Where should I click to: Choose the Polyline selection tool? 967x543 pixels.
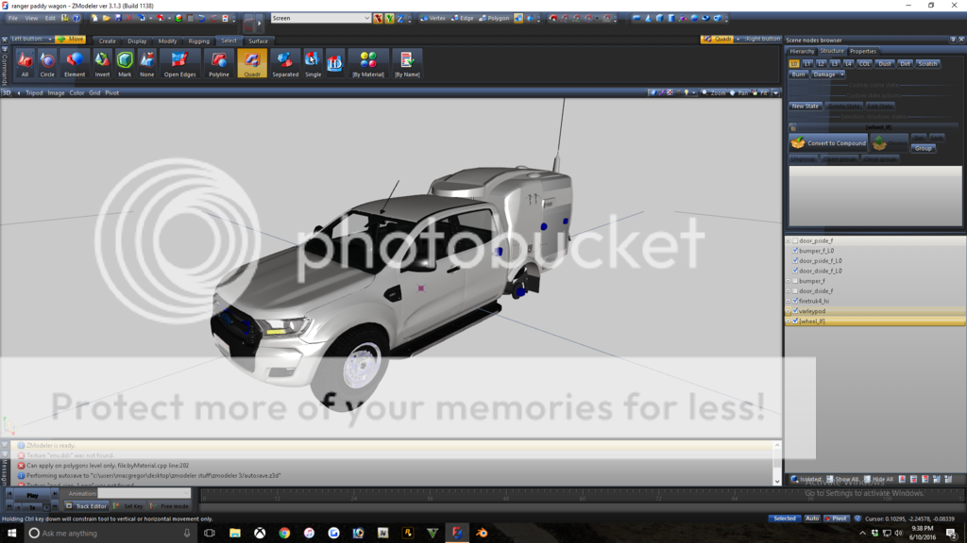[219, 63]
